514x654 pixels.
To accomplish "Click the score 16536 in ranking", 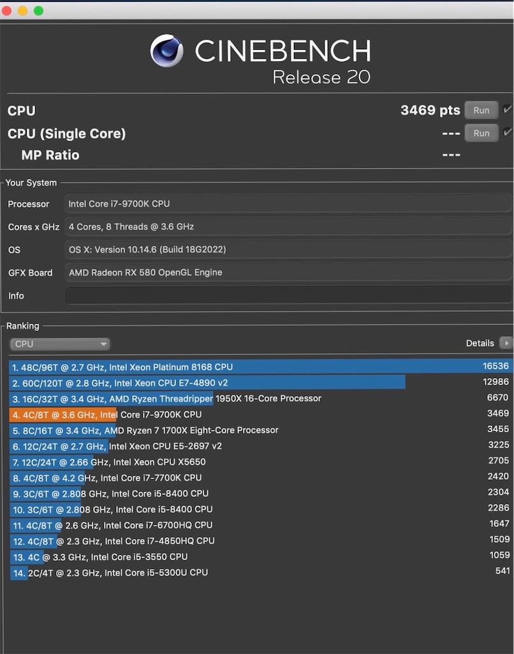I will pyautogui.click(x=496, y=366).
